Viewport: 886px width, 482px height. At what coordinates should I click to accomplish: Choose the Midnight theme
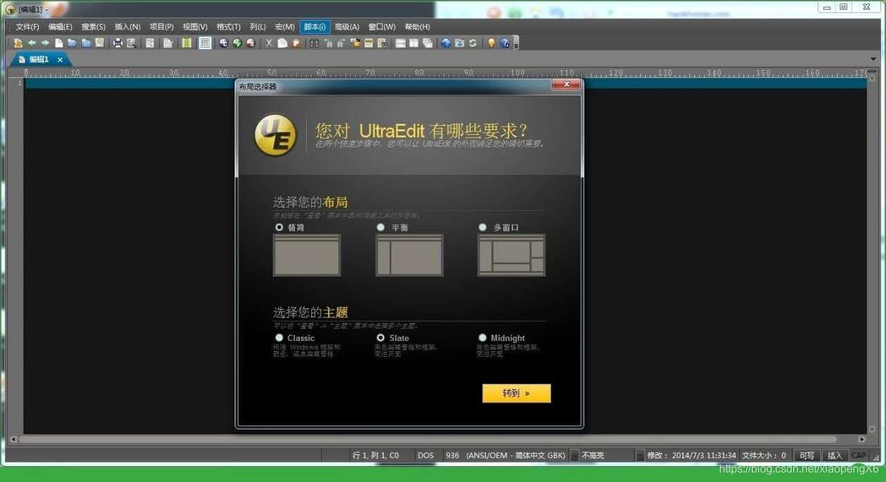click(482, 337)
